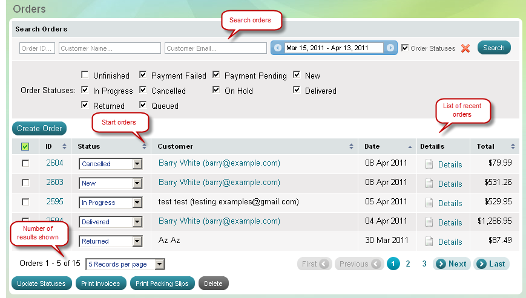The width and height of the screenshot is (526, 298).
Task: Open status dropdown for order 2604
Action: pos(137,164)
